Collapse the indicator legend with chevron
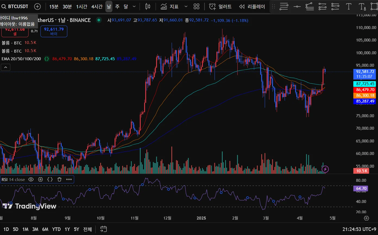The height and width of the screenshot is (235, 378). [6, 67]
